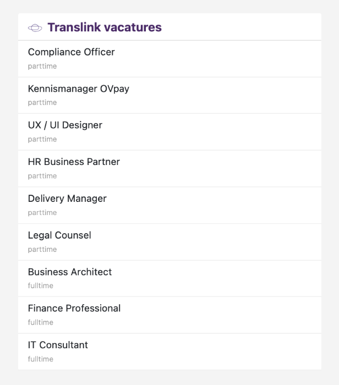Open the Translink vacatures heading

pyautogui.click(x=105, y=28)
